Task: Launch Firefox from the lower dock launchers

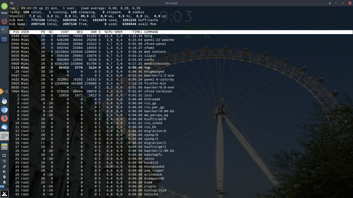Action: (x=4, y=118)
